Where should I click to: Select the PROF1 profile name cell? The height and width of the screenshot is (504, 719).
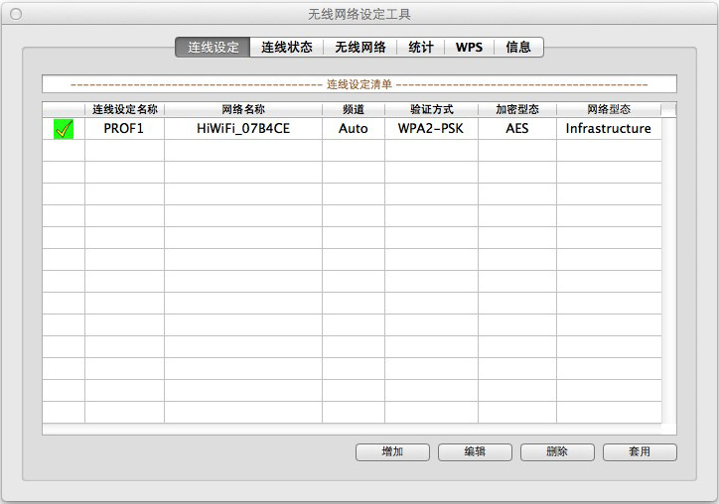(124, 129)
